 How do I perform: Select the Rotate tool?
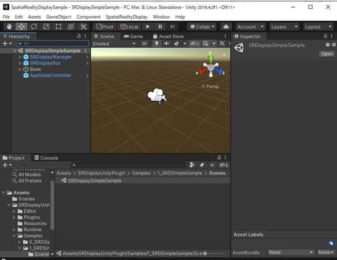(34, 27)
